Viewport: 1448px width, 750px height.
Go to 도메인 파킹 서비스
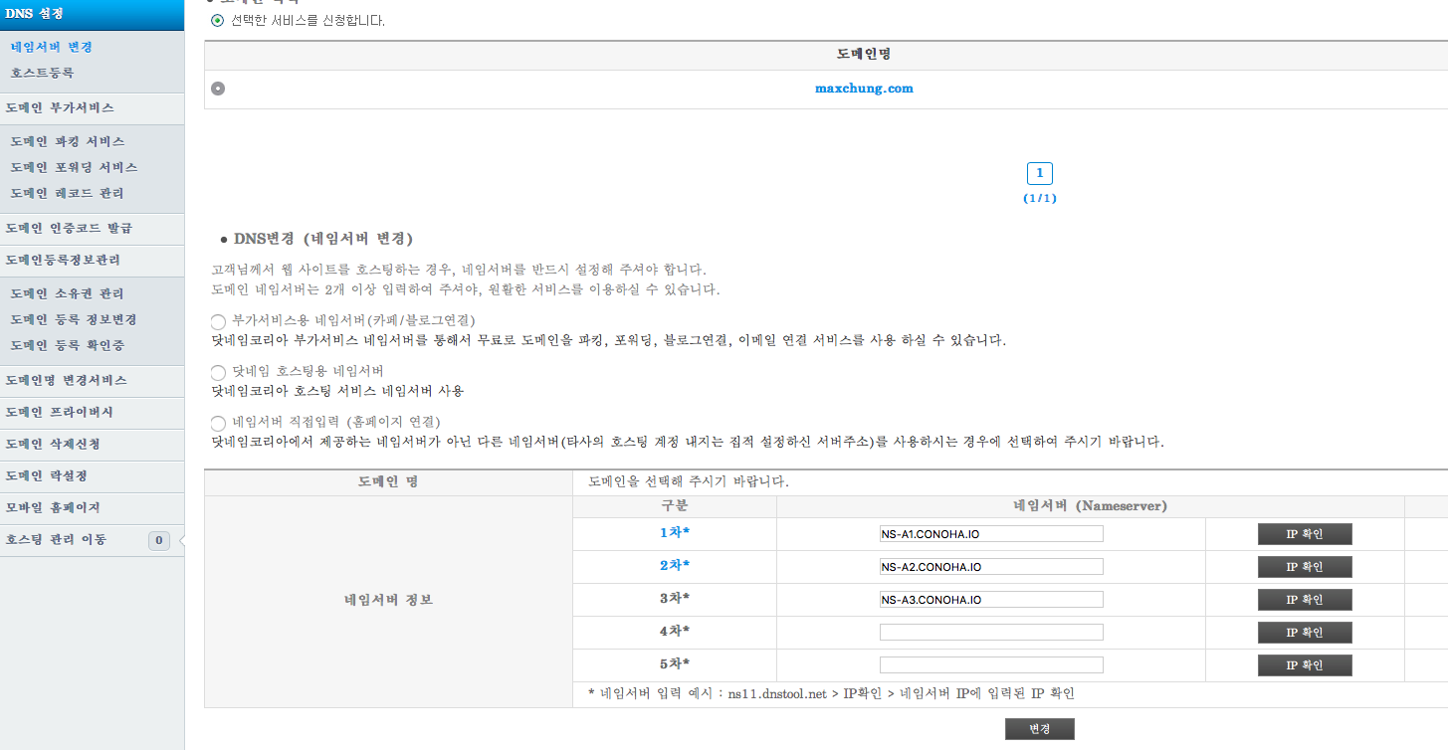click(68, 141)
